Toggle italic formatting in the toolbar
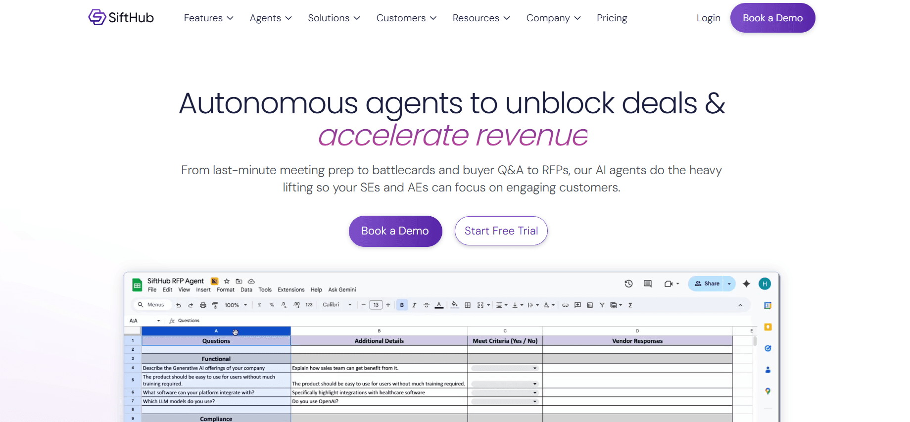This screenshot has width=910, height=422. (x=414, y=305)
